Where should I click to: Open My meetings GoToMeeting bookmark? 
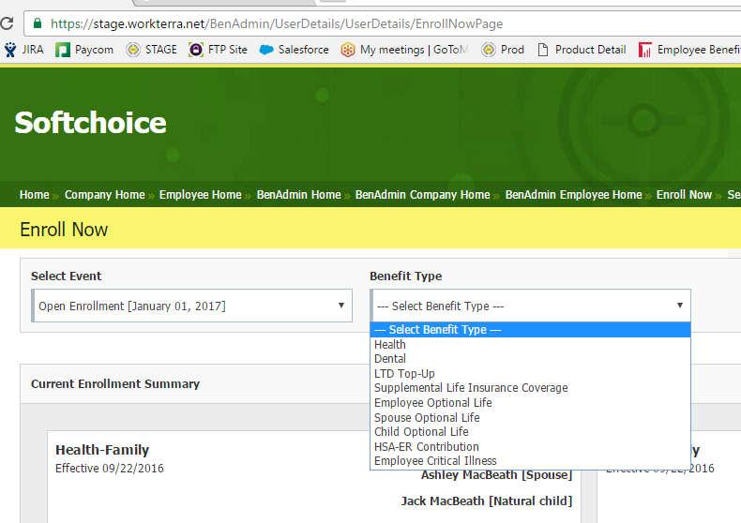(x=406, y=50)
